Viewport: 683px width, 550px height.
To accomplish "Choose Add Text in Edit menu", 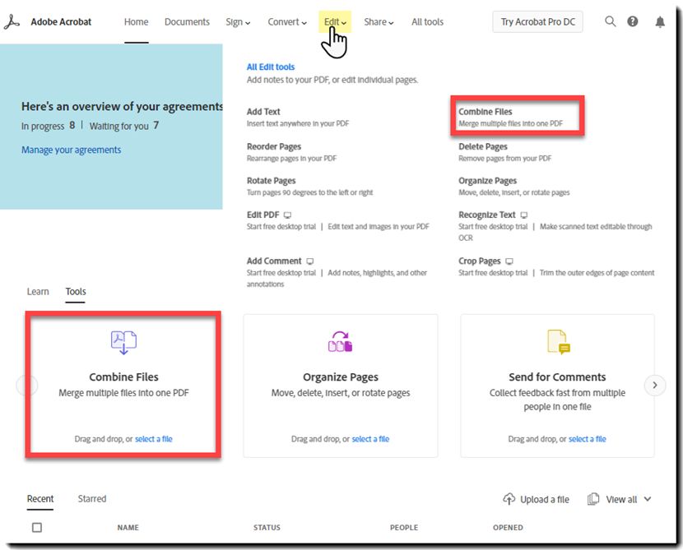I will (x=263, y=112).
